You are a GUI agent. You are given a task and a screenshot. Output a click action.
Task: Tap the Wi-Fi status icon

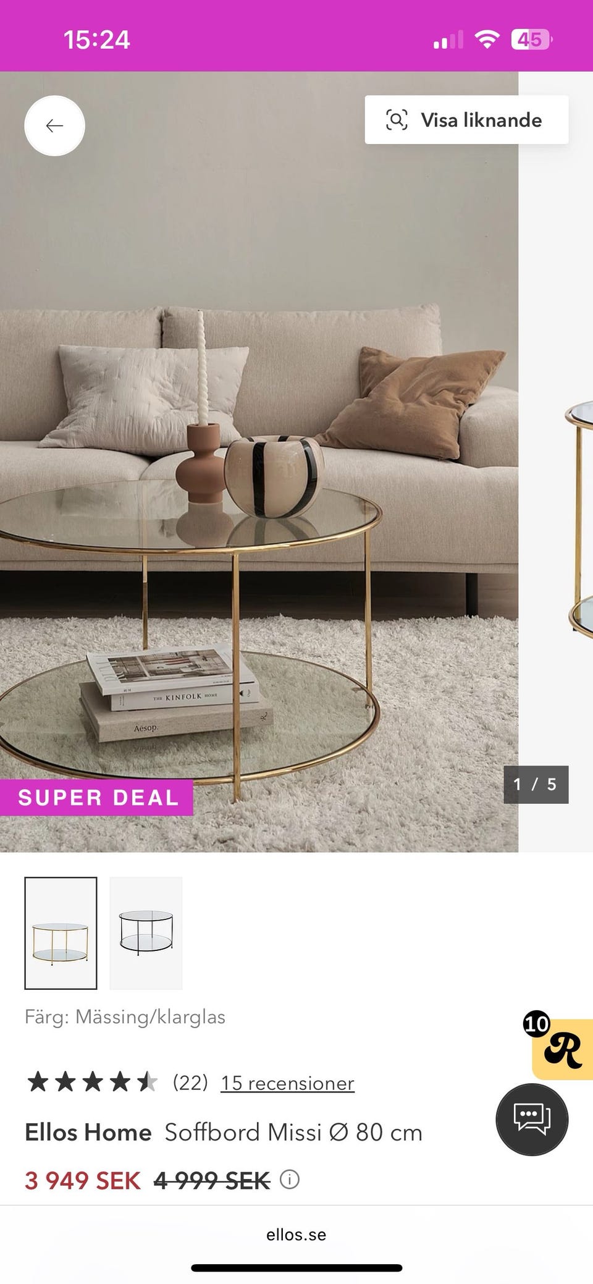(x=487, y=40)
